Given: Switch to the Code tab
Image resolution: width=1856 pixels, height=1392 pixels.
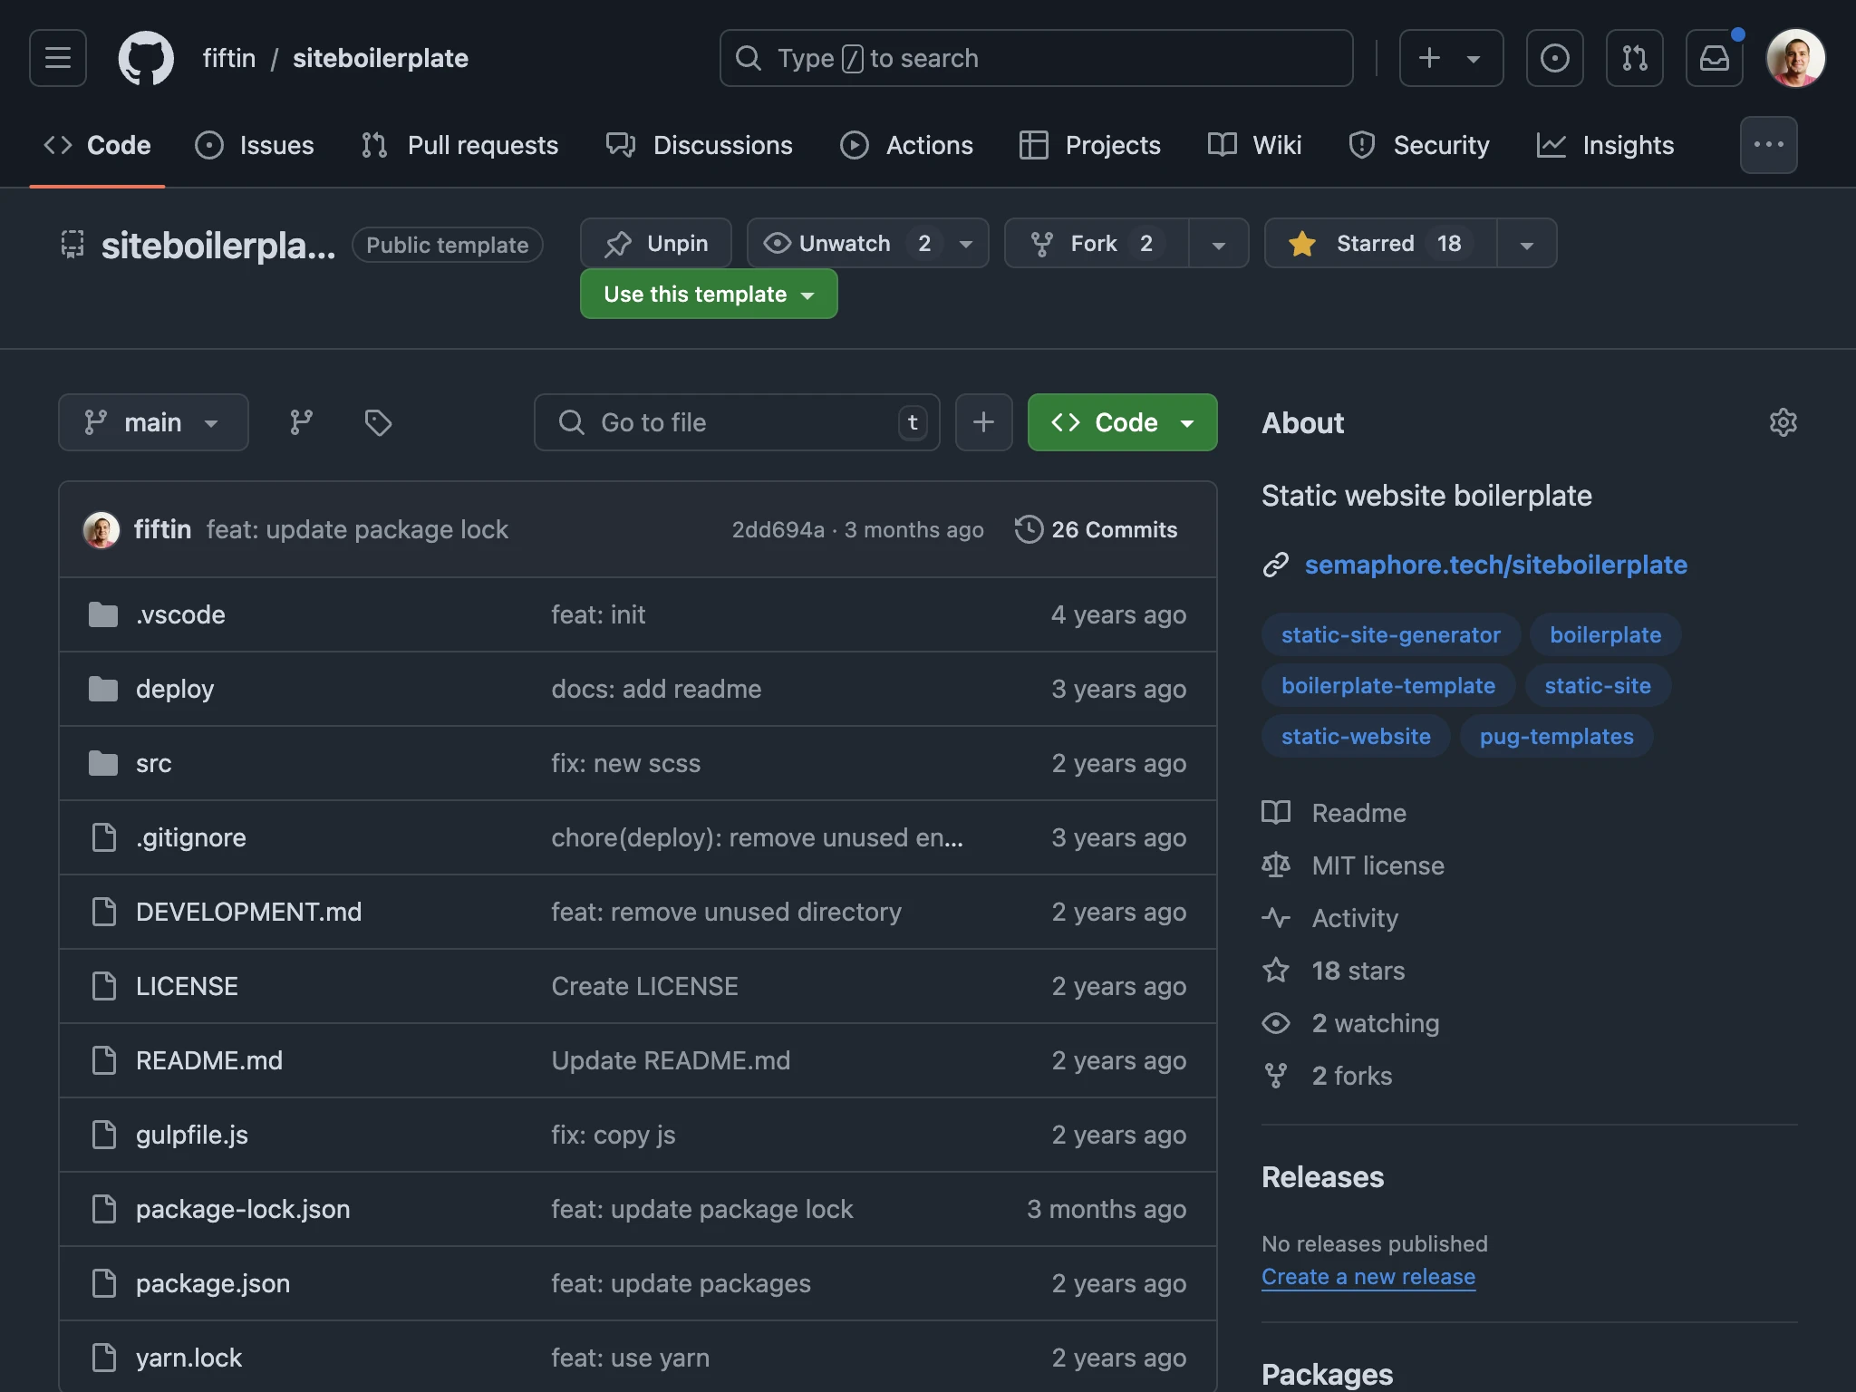Looking at the screenshot, I should (x=97, y=145).
